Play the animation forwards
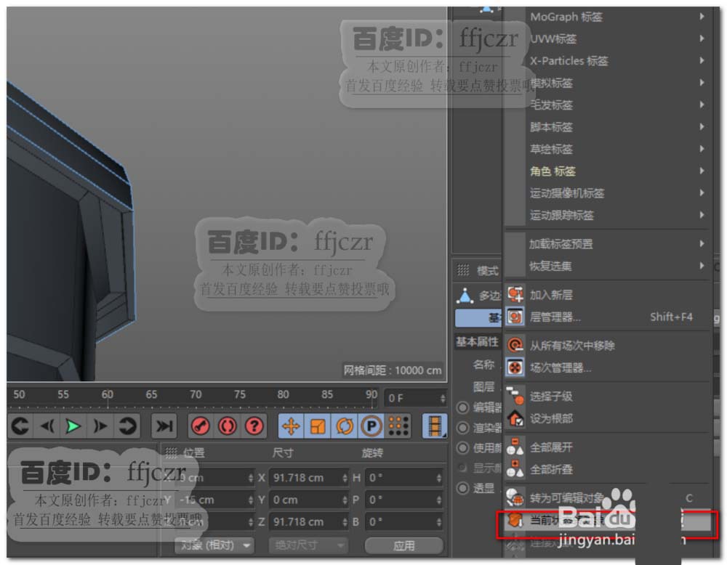The height and width of the screenshot is (565, 727). pos(73,426)
